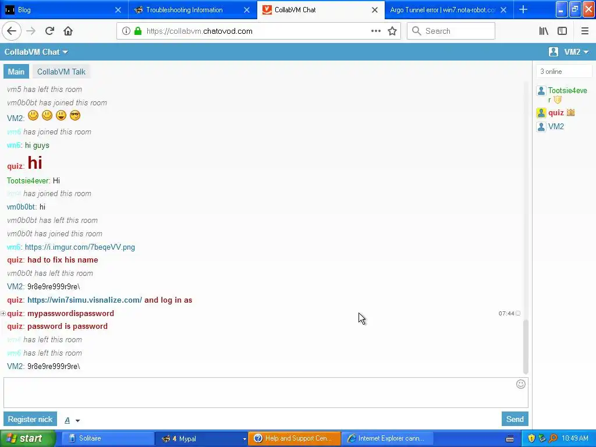Open the VM2 account dropdown arrow

(586, 52)
